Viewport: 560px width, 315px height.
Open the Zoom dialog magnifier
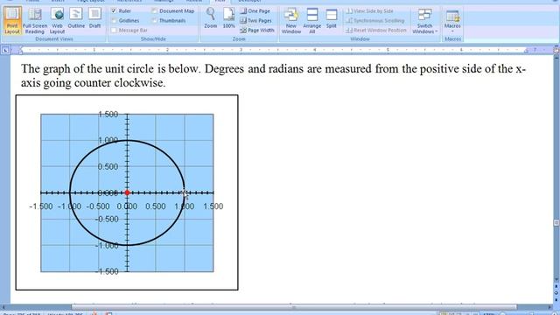tap(211, 17)
